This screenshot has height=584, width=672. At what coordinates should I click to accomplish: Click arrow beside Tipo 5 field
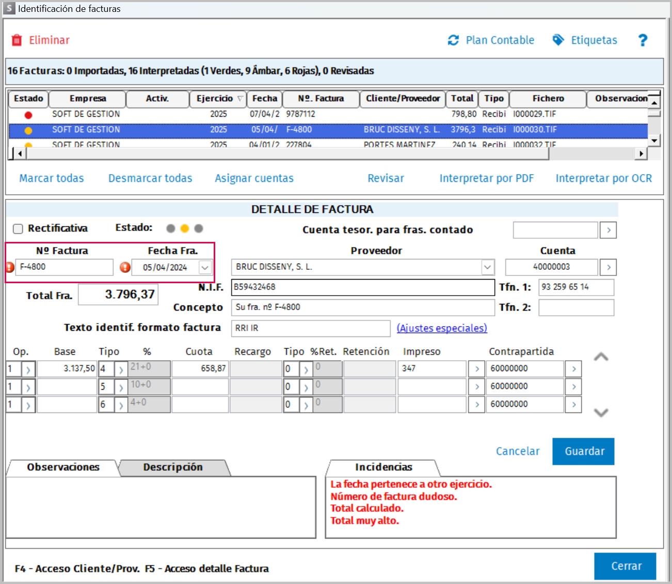click(121, 387)
